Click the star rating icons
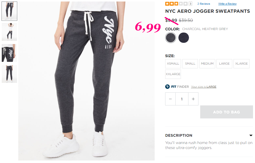Image resolution: width=255 pixels, height=163 pixels. coord(176,4)
